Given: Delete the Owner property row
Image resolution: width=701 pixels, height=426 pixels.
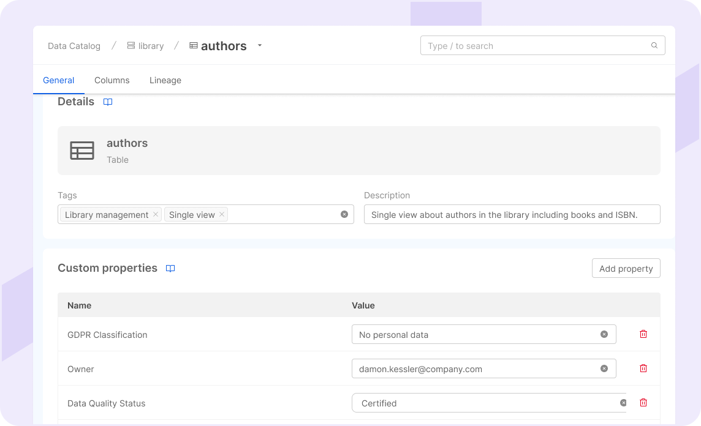Looking at the screenshot, I should [x=643, y=368].
